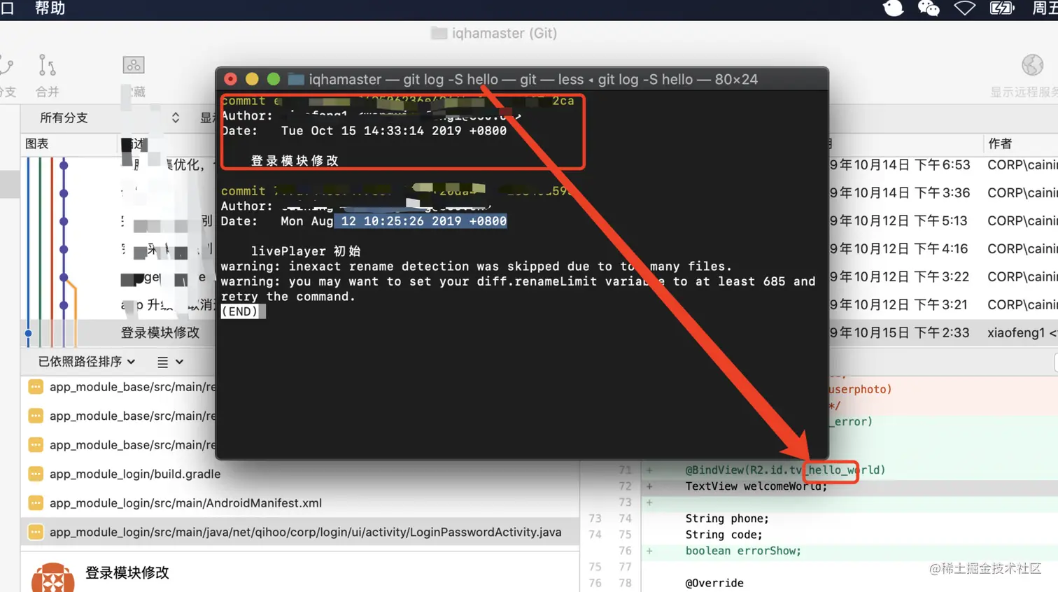Select file AndroidManifest.xml in app_module_login
This screenshot has width=1058, height=592.
pyautogui.click(x=185, y=503)
